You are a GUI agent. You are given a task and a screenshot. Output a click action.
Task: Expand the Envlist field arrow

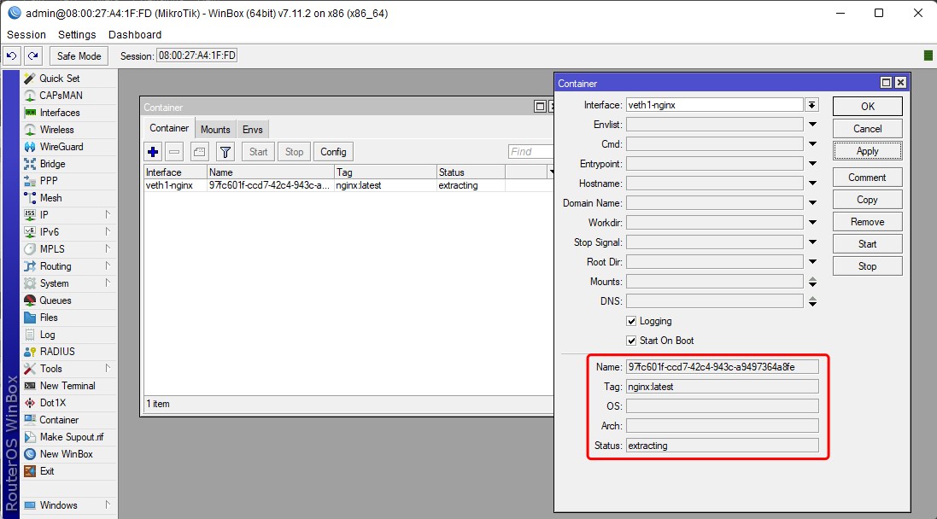click(812, 125)
